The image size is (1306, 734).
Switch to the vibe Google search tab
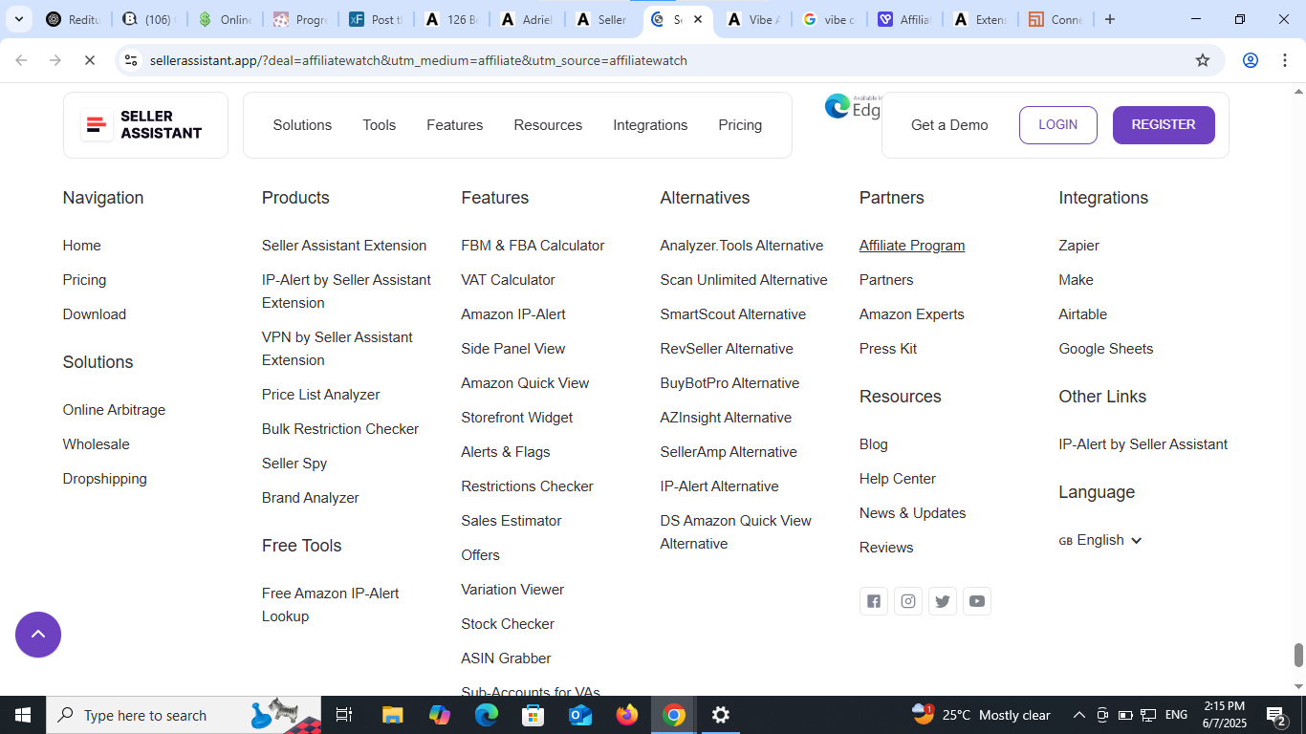828,19
